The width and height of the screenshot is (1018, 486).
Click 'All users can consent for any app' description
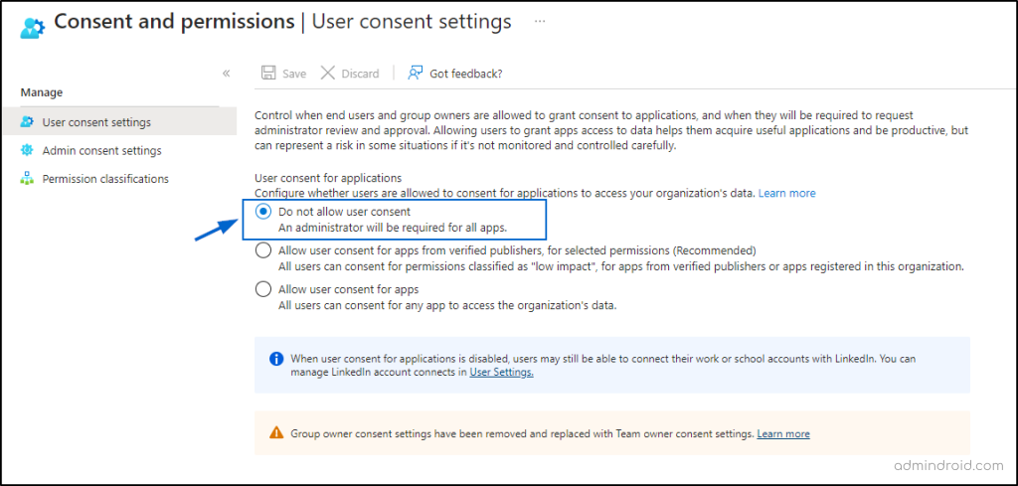tap(447, 306)
